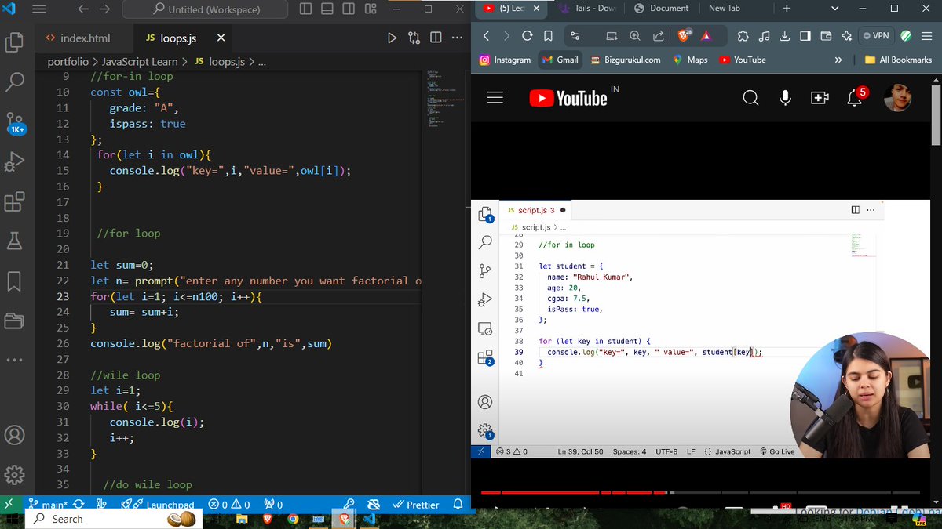
Task: Open YouTube guide hamburger menu
Action: point(495,98)
